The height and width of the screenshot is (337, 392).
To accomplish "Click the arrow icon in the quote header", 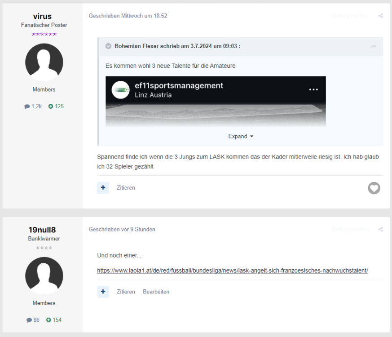I will [373, 47].
